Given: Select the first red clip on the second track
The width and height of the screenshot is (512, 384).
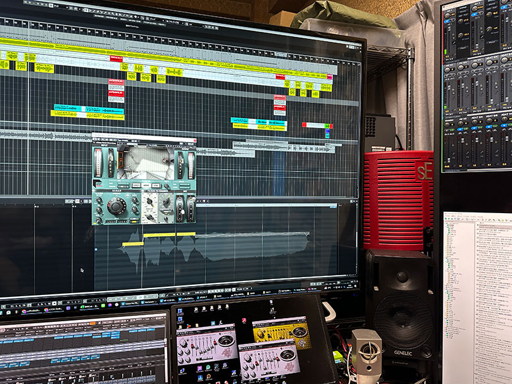Looking at the screenshot, I should 116,59.
